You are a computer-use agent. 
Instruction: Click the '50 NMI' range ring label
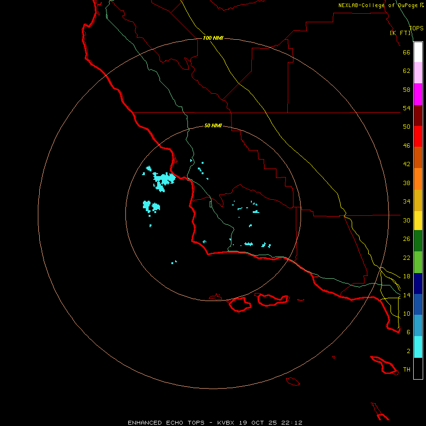(213, 125)
